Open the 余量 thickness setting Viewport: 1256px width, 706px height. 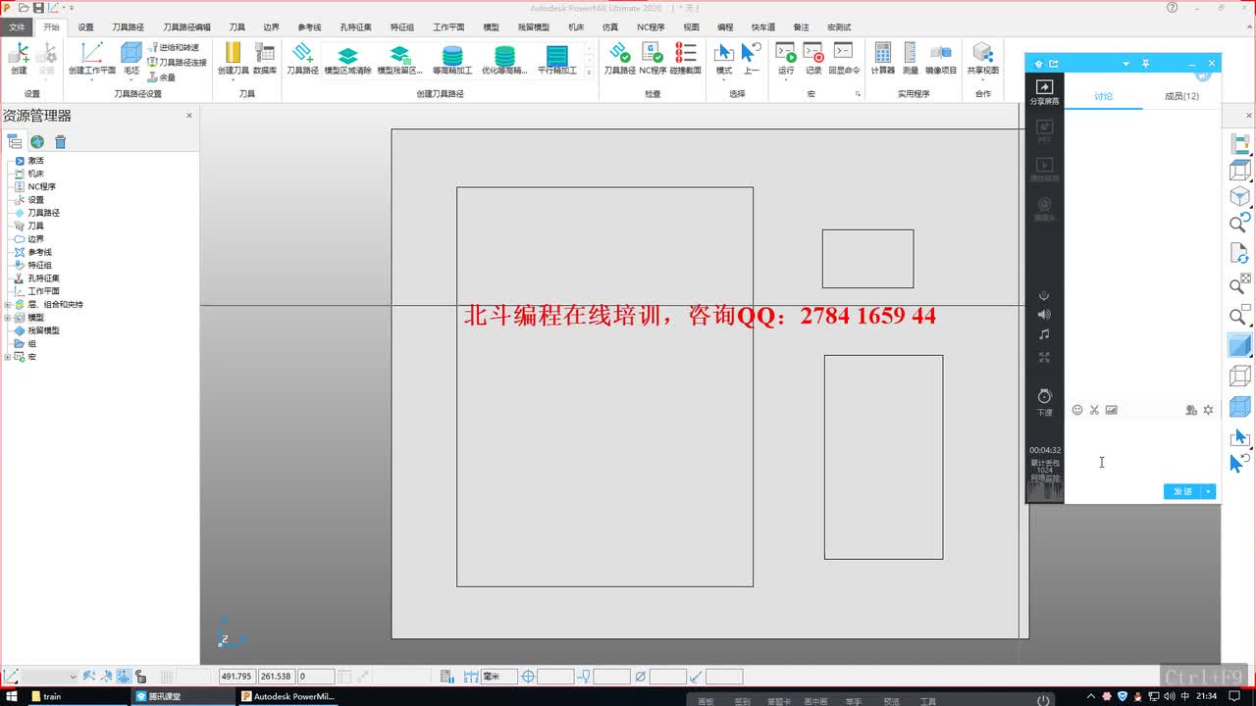pos(162,76)
